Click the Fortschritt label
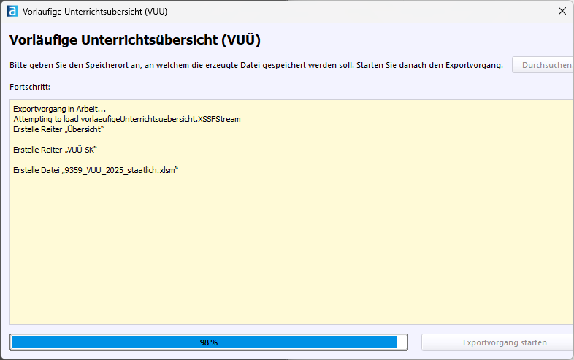Screen dimensions: 574x360 30,87
